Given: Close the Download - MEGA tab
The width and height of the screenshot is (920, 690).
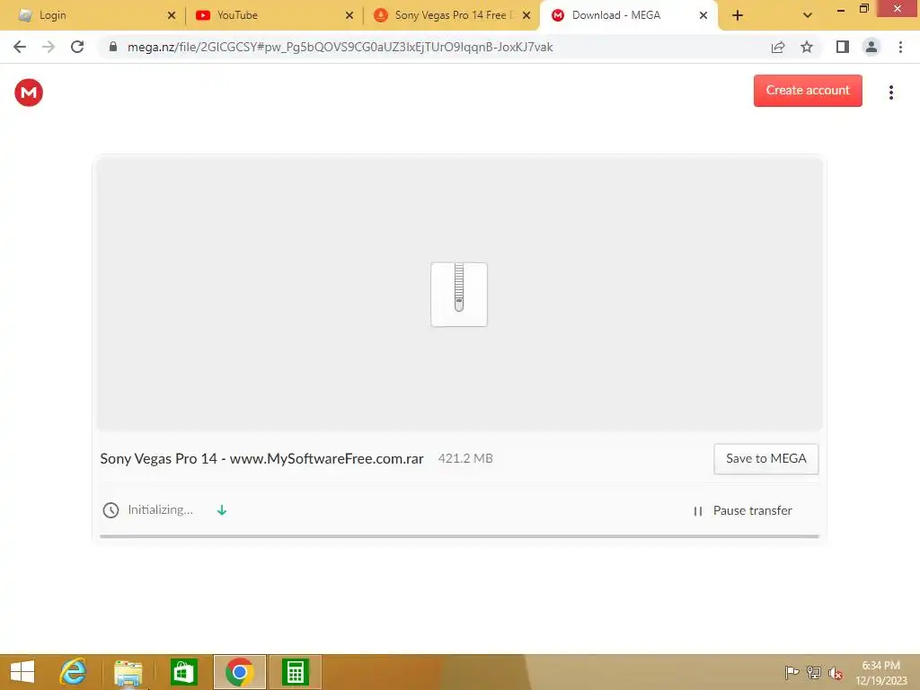Looking at the screenshot, I should click(x=703, y=15).
